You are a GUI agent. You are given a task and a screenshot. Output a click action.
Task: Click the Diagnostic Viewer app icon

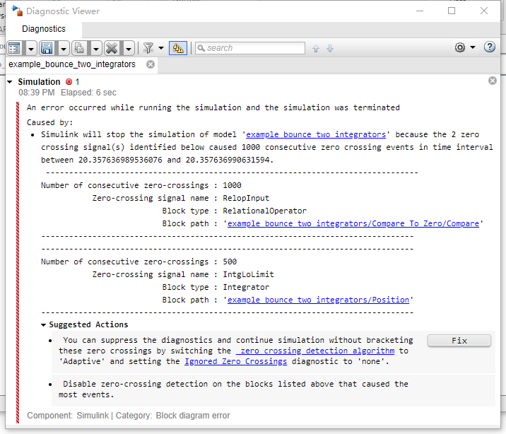(17, 11)
